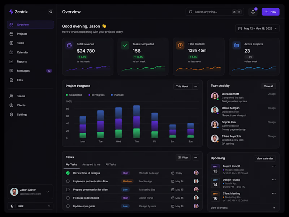Open Project Progress more options menu
The width and height of the screenshot is (289, 217).
tap(196, 86)
